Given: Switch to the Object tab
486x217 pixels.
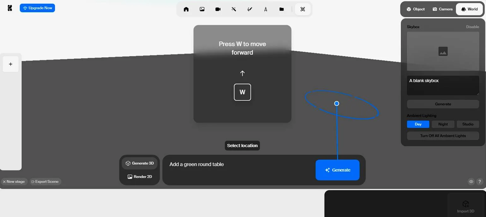Looking at the screenshot, I should tap(415, 9).
